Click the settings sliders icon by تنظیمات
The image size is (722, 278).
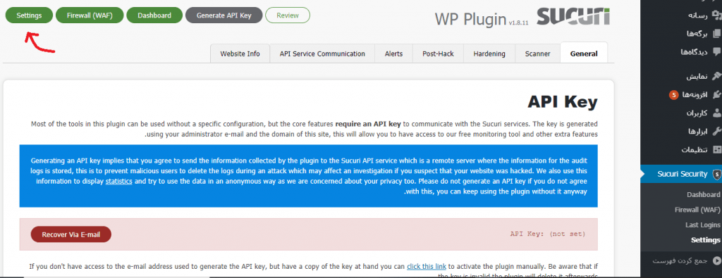(x=716, y=150)
